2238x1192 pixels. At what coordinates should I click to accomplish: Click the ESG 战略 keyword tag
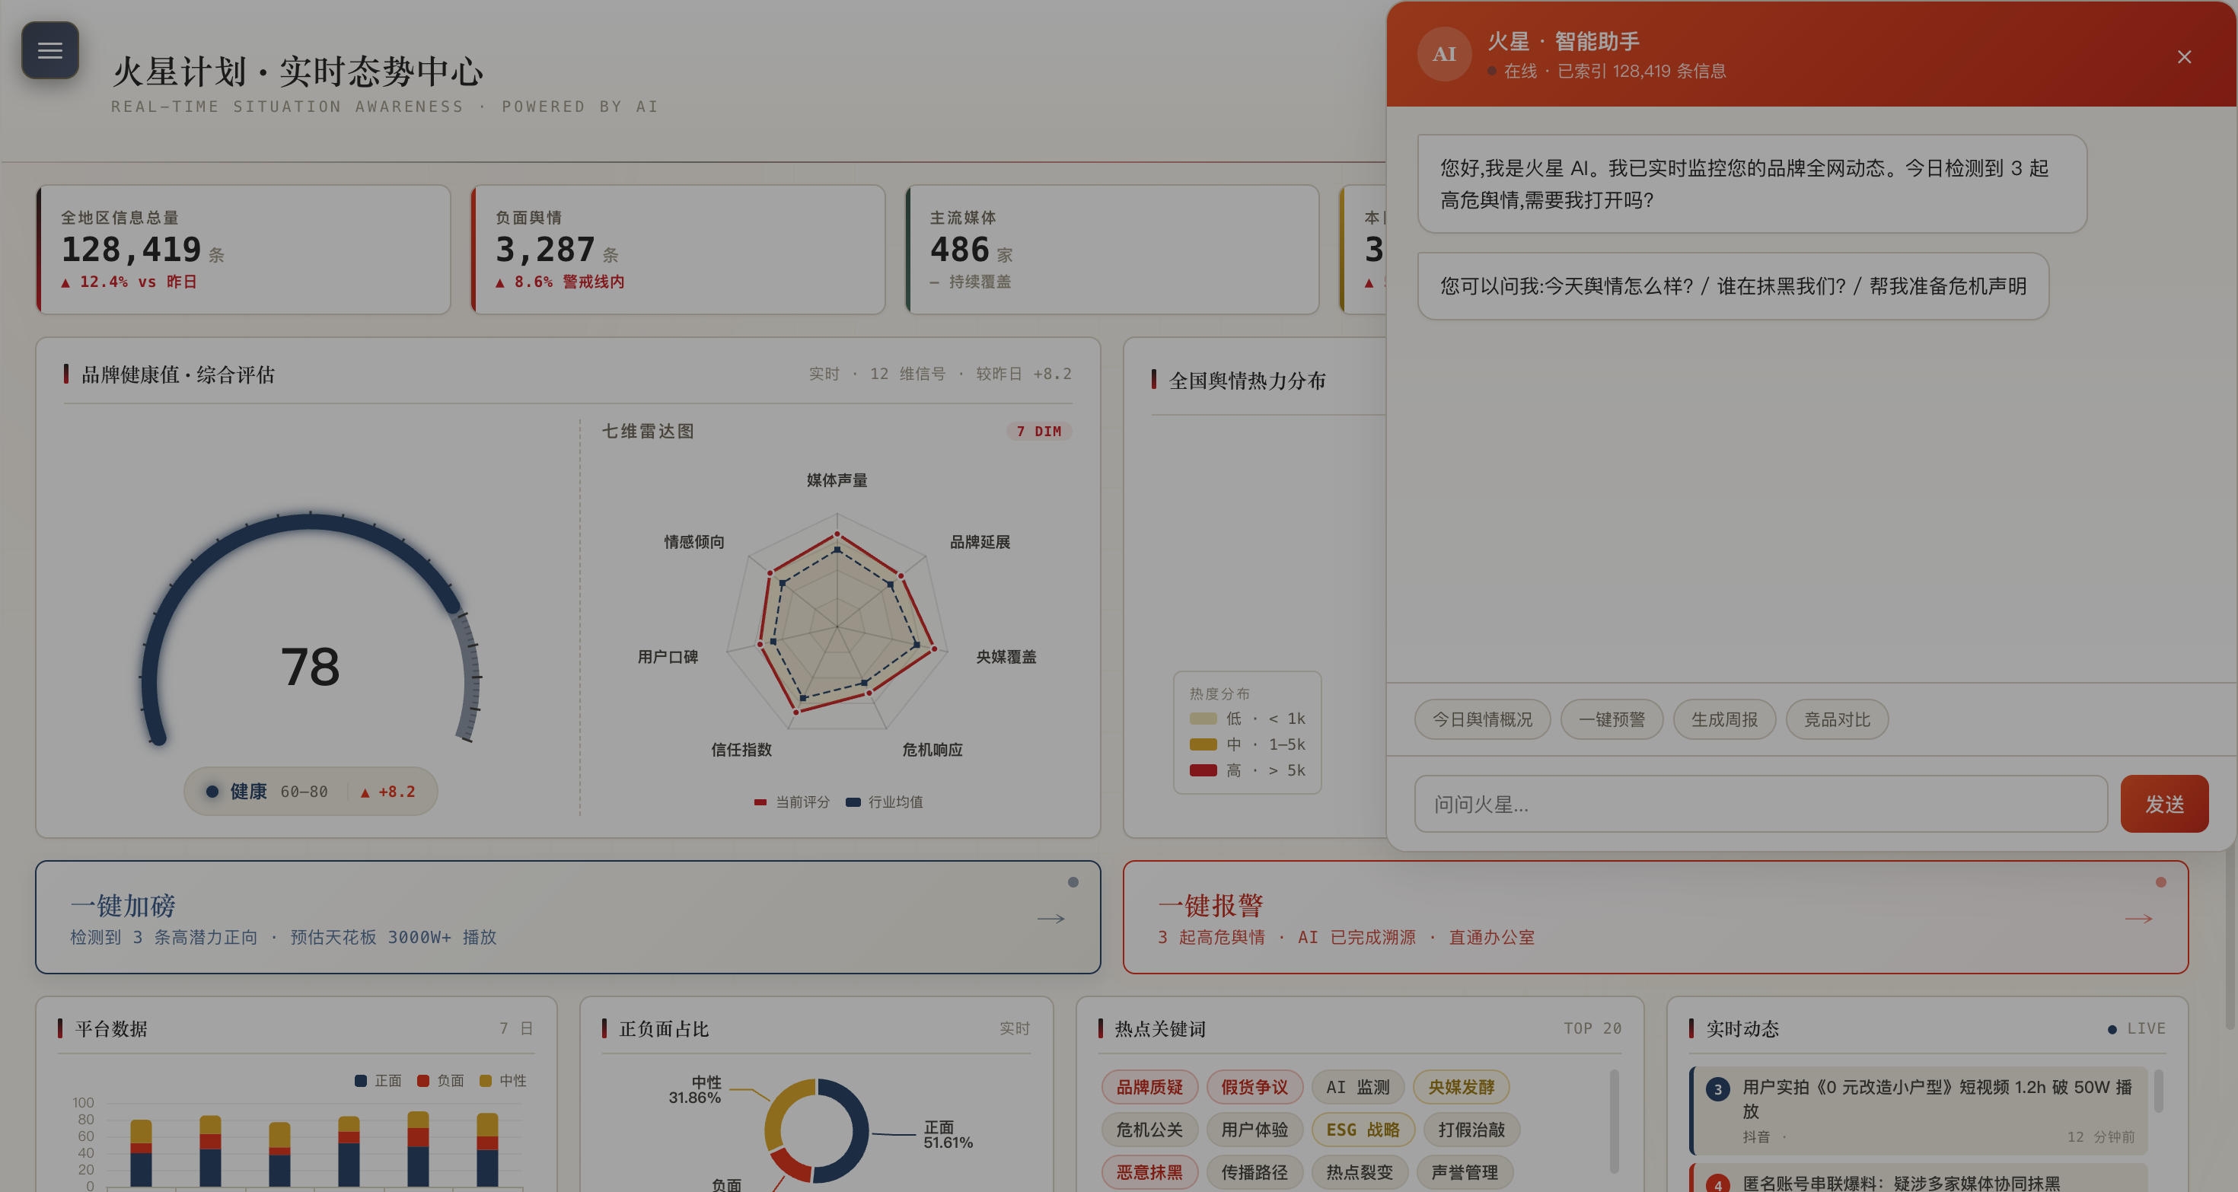pos(1363,1130)
